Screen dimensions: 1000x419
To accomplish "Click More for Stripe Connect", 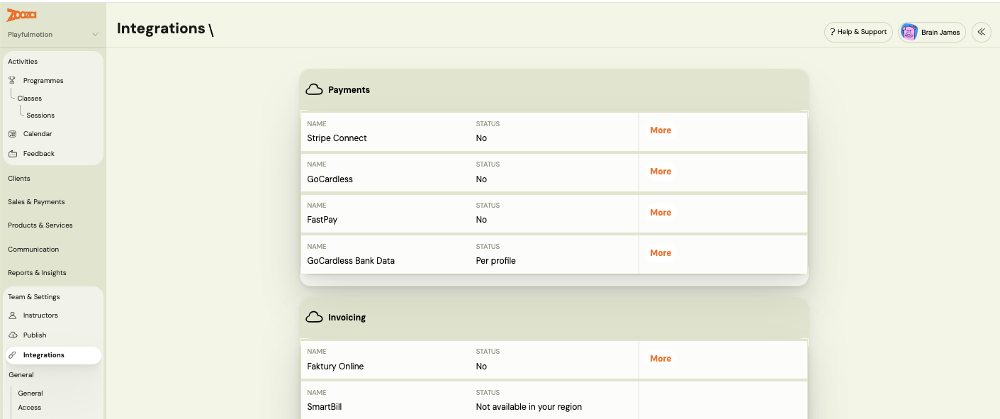I will tap(661, 130).
